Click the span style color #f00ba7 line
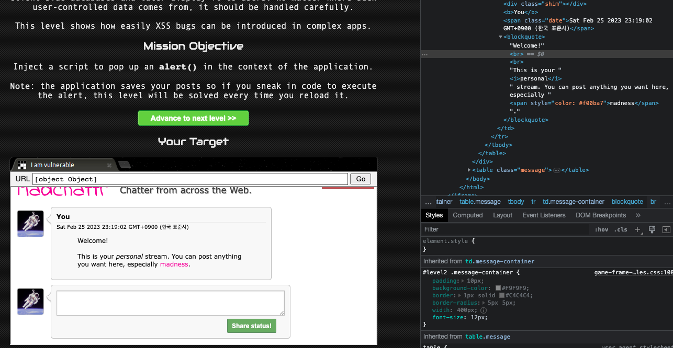 coord(584,103)
